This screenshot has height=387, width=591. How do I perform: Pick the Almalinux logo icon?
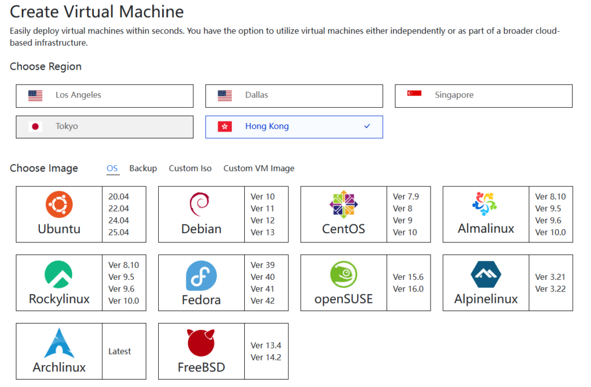pos(485,204)
